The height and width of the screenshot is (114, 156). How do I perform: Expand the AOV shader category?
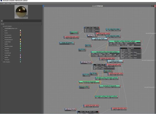click(4, 31)
